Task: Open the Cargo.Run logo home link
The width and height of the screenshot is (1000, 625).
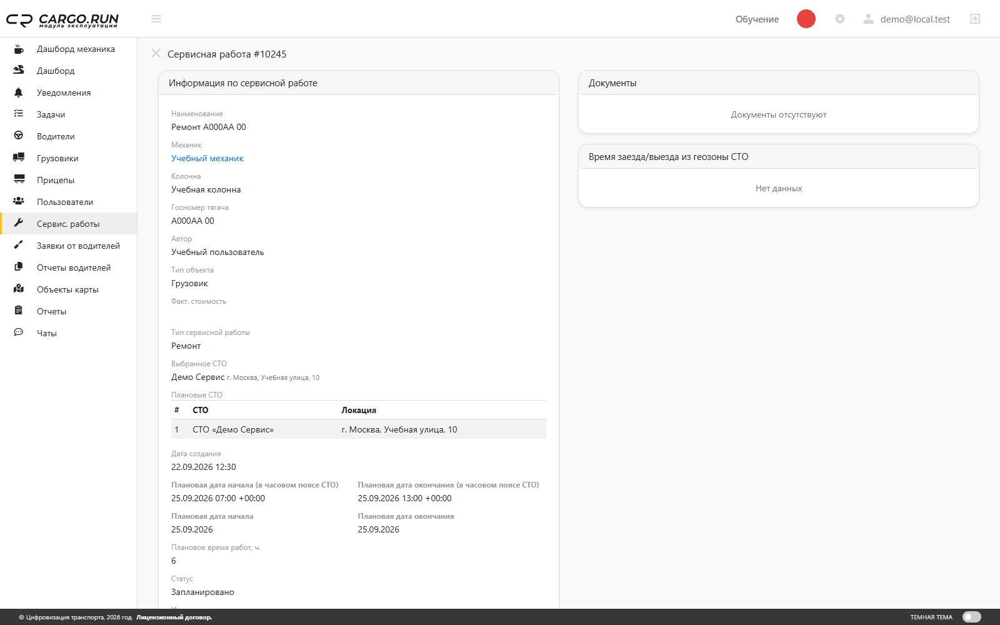Action: coord(62,20)
